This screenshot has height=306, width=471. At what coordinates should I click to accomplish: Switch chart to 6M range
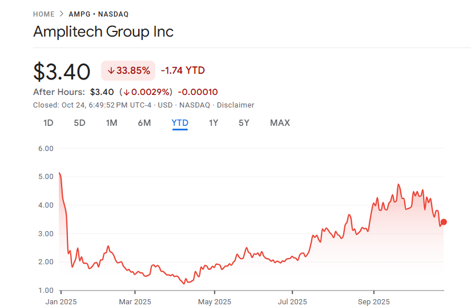click(144, 123)
